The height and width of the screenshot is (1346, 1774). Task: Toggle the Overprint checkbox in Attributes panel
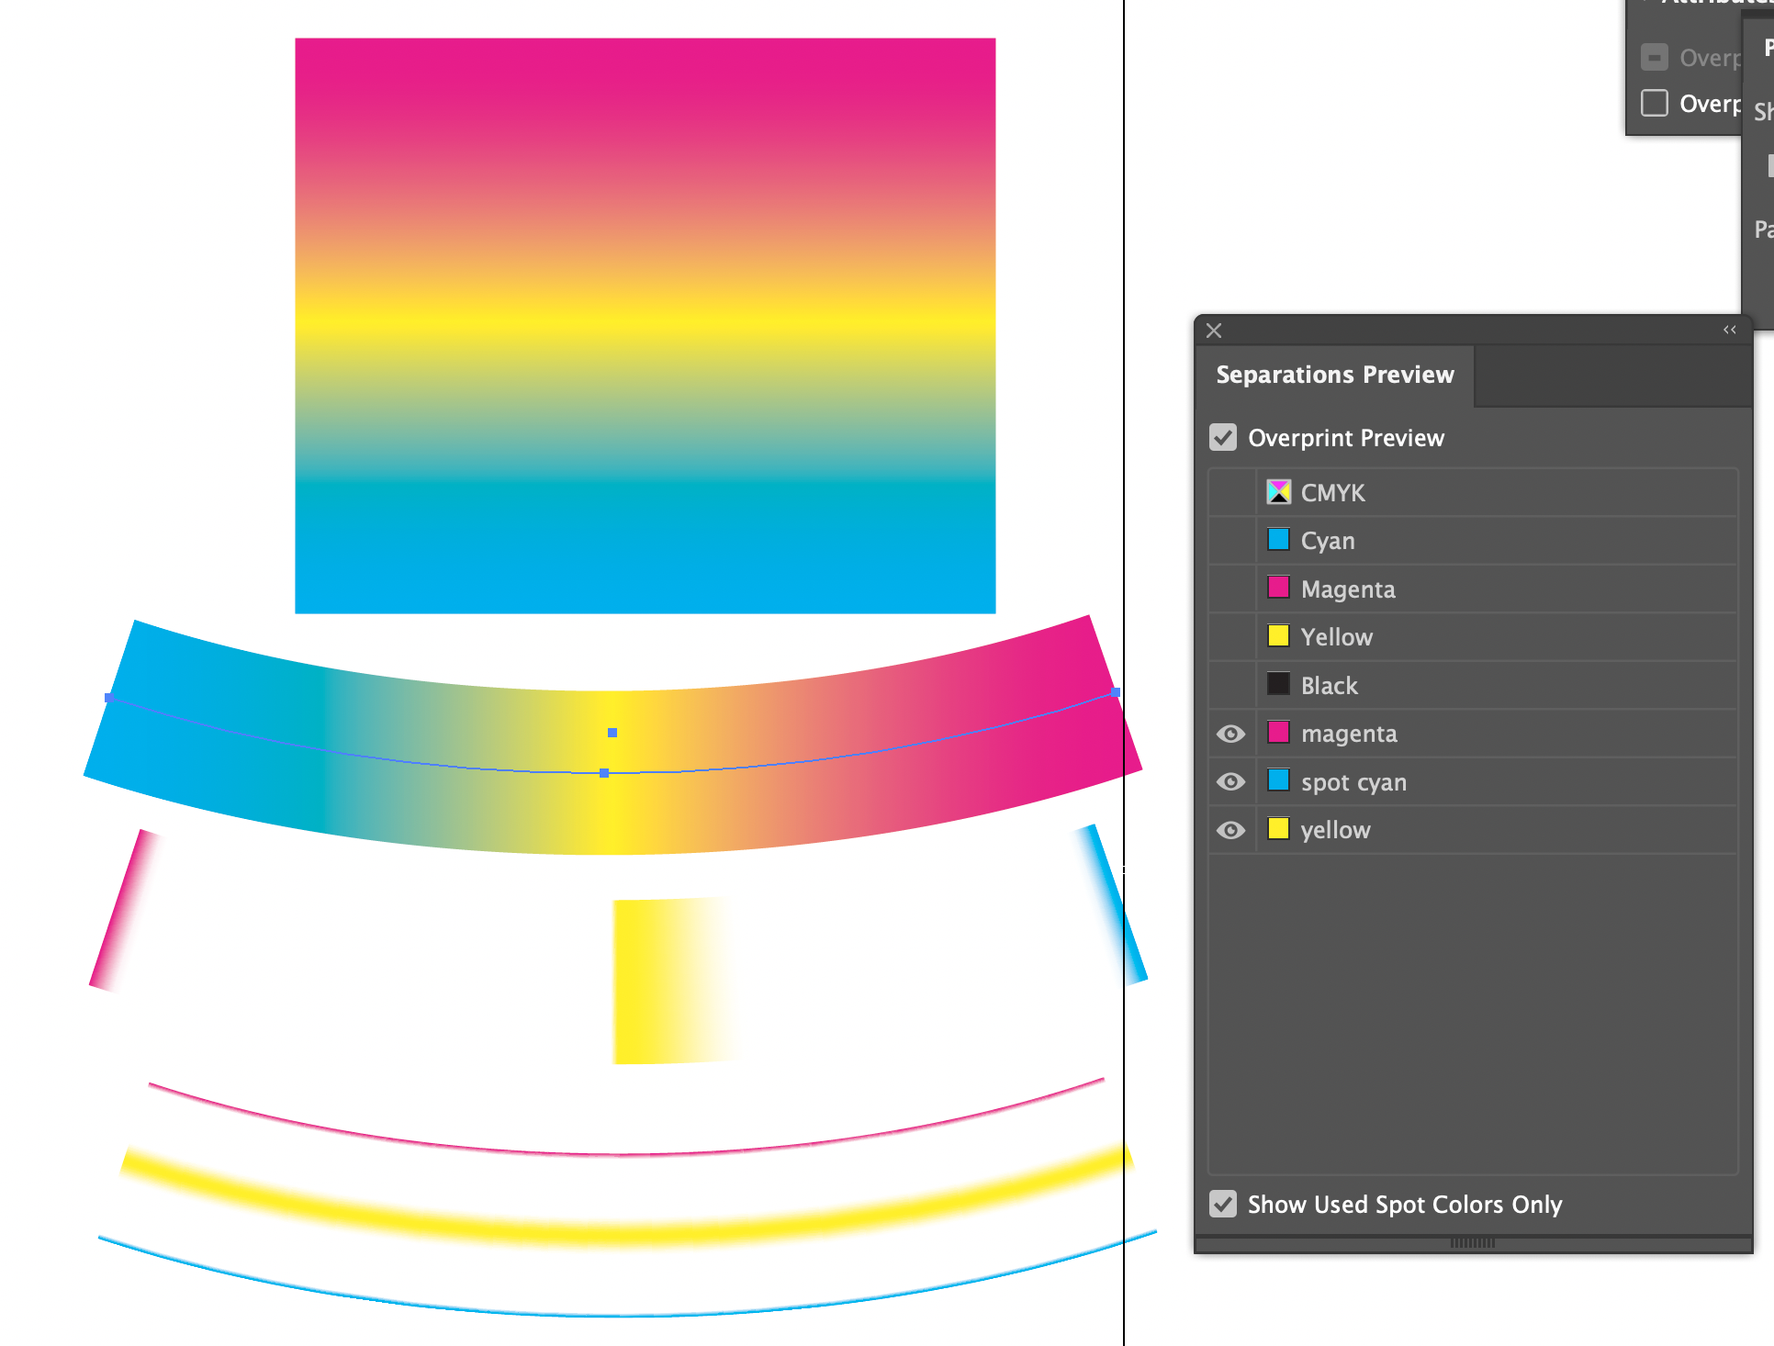pos(1654,103)
